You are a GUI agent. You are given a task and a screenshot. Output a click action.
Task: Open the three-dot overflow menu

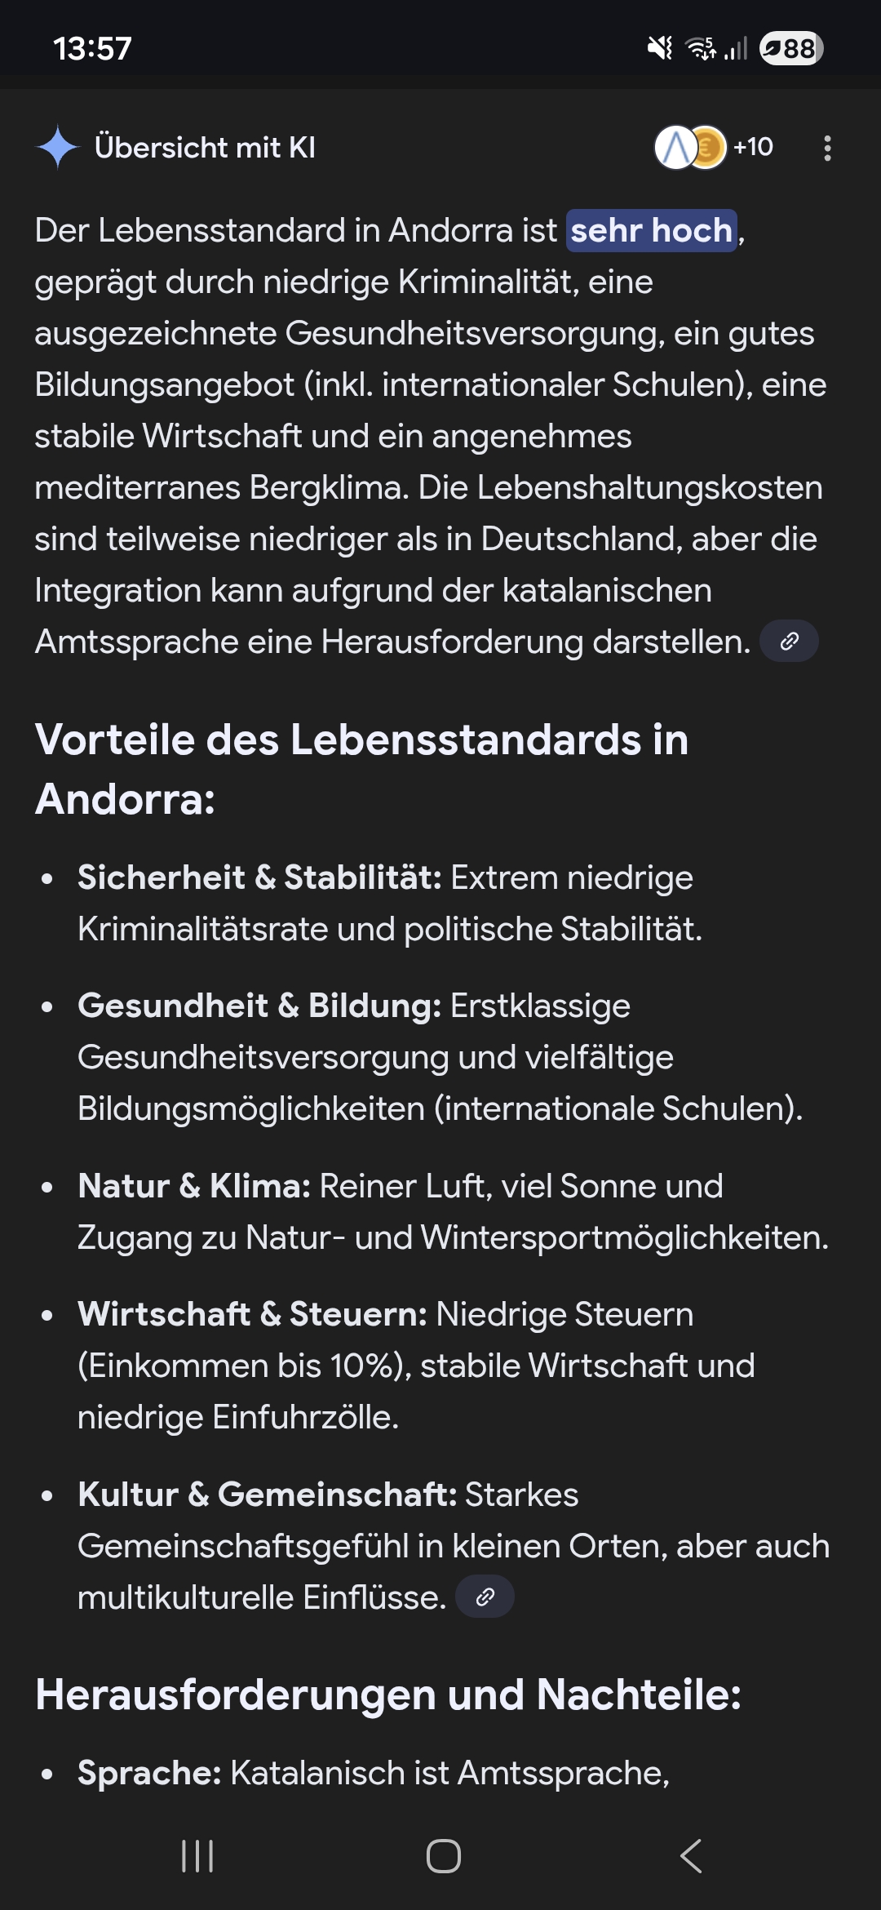pos(827,148)
